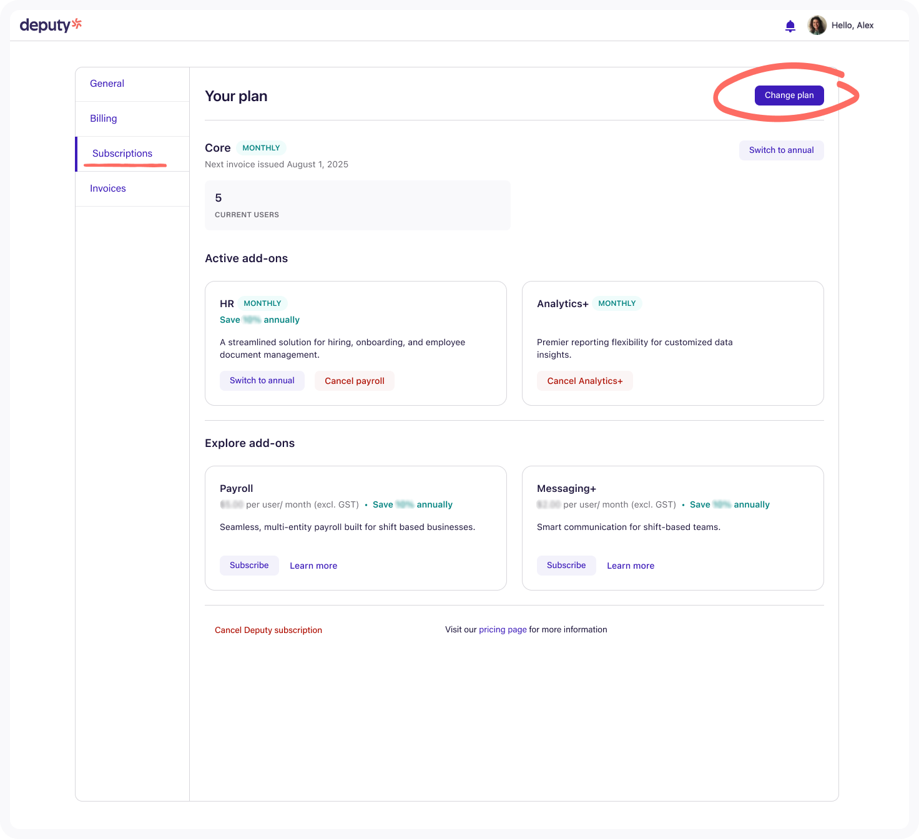Open Learn more for Payroll
Image resolution: width=919 pixels, height=839 pixels.
tap(313, 566)
